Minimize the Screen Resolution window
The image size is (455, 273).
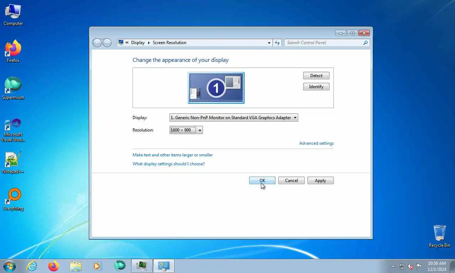click(341, 33)
